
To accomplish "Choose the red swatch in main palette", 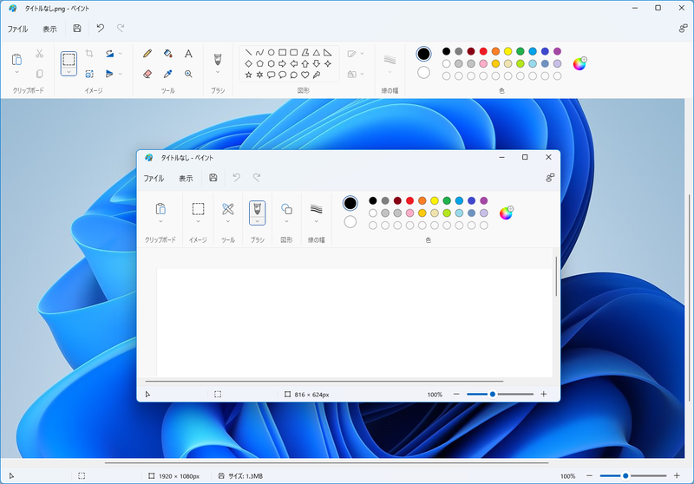I will click(483, 51).
